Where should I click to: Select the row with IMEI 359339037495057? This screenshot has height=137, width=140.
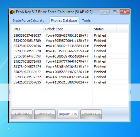pos(70,36)
